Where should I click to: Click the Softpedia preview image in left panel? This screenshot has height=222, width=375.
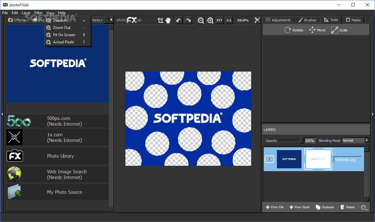(58, 63)
